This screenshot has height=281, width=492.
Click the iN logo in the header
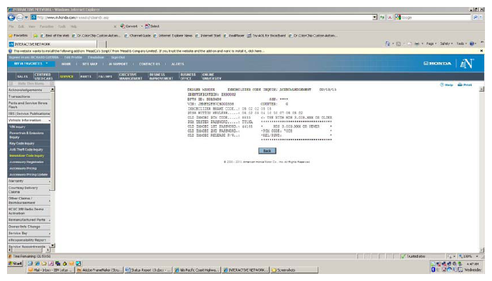pyautogui.click(x=466, y=64)
